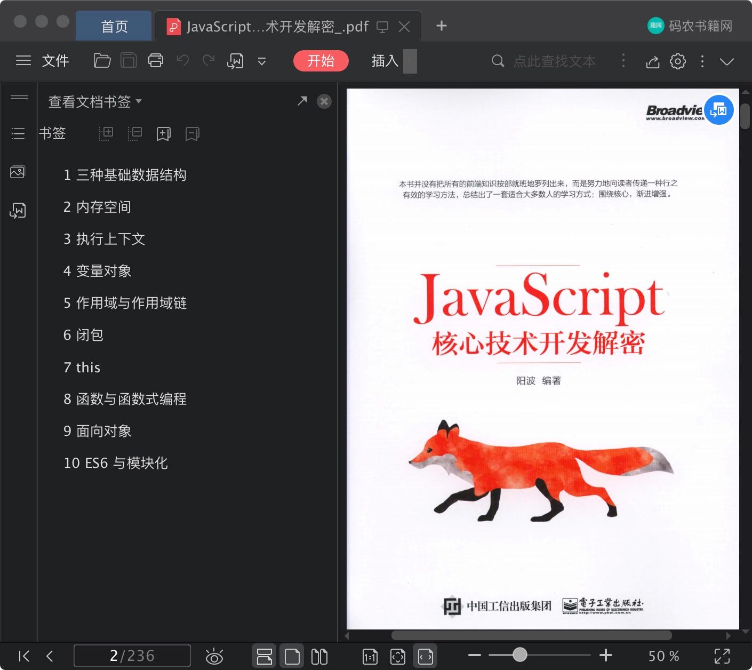Image resolution: width=752 pixels, height=670 pixels.
Task: Open bookmark 9 面向对象
Action: [x=97, y=431]
